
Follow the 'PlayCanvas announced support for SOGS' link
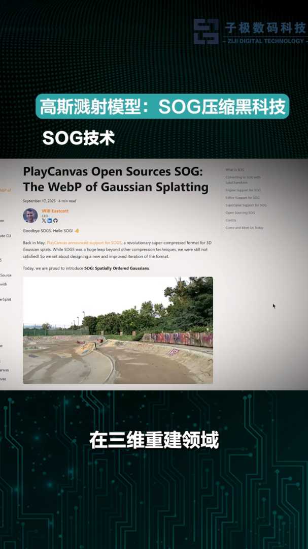point(84,242)
